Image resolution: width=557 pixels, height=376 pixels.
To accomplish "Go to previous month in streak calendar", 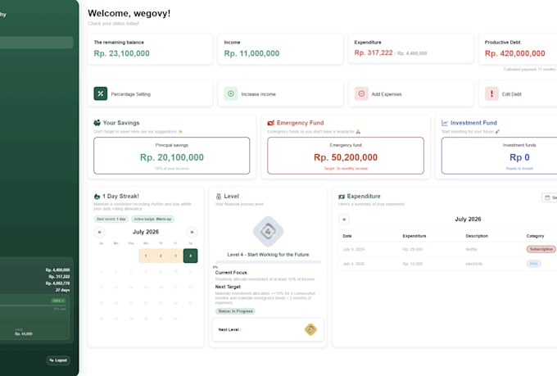I will pyautogui.click(x=99, y=232).
